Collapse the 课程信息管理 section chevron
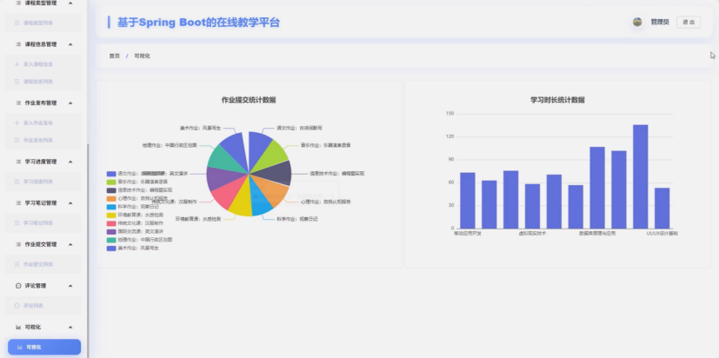This screenshot has width=719, height=358. (70, 44)
